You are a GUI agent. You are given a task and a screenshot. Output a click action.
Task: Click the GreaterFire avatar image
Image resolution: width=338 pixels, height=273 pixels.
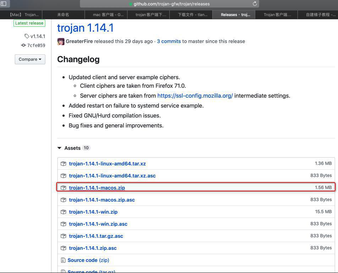pos(61,42)
